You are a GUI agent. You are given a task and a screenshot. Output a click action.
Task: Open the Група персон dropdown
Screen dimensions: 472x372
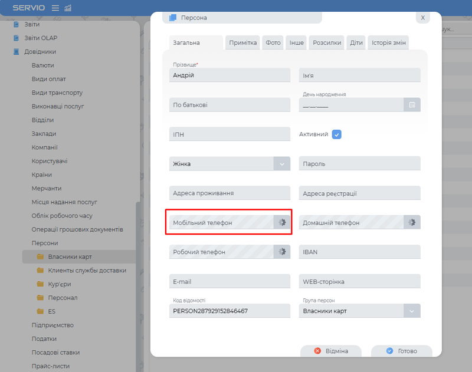[412, 311]
